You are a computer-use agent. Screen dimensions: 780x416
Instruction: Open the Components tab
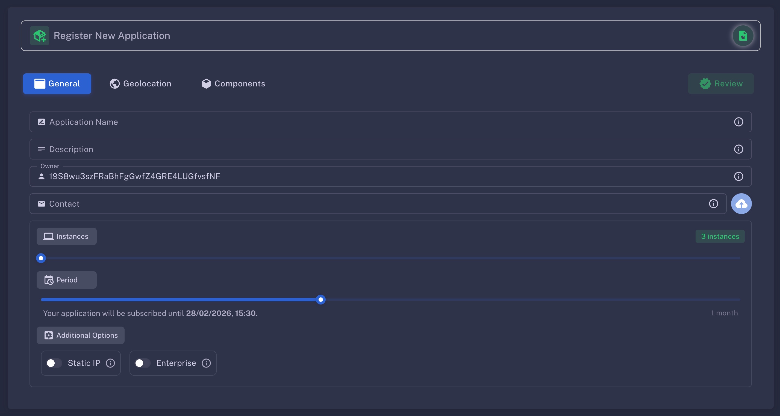[x=233, y=84]
